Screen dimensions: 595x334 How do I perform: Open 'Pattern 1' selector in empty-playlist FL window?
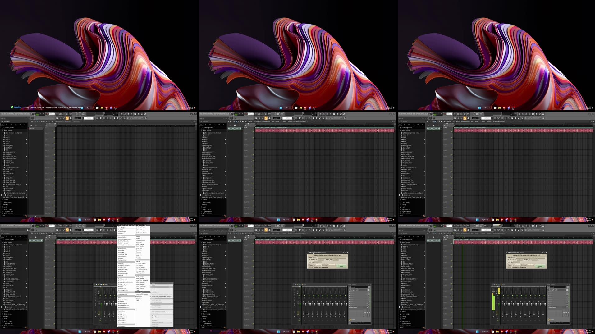[x=89, y=118]
